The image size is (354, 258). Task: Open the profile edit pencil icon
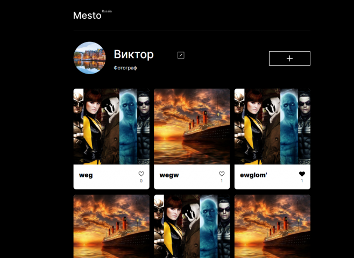pos(181,55)
